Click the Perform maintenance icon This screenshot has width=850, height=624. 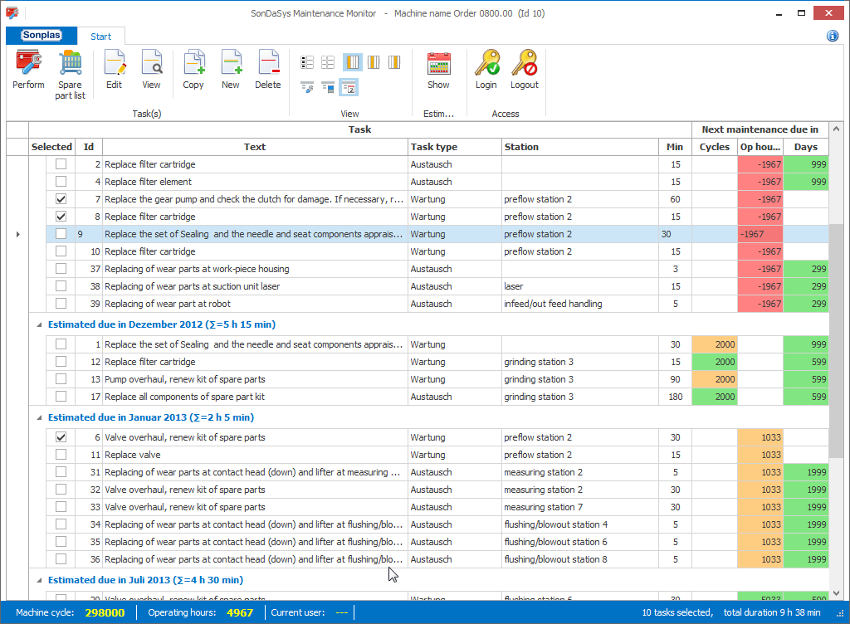pyautogui.click(x=28, y=70)
